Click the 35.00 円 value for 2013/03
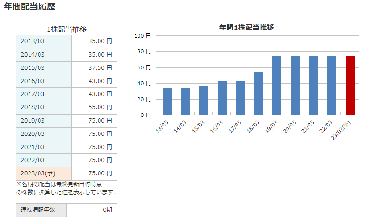This screenshot has width=366, height=220. 100,41
